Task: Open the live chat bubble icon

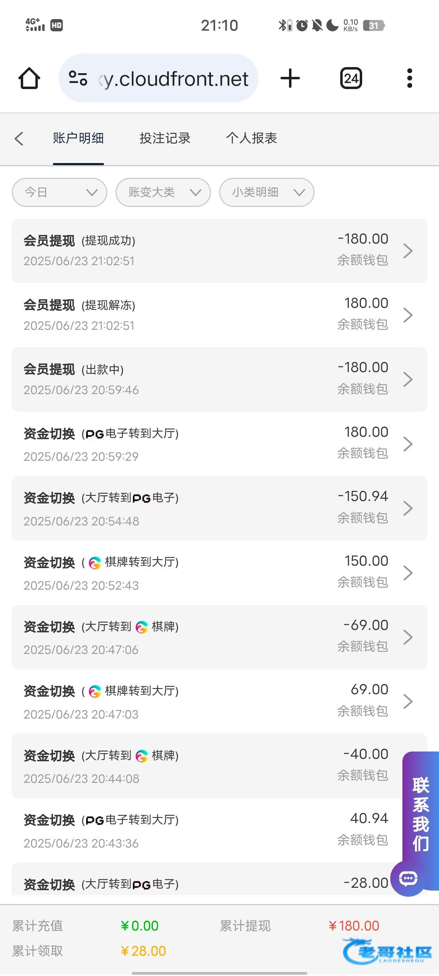Action: (408, 878)
